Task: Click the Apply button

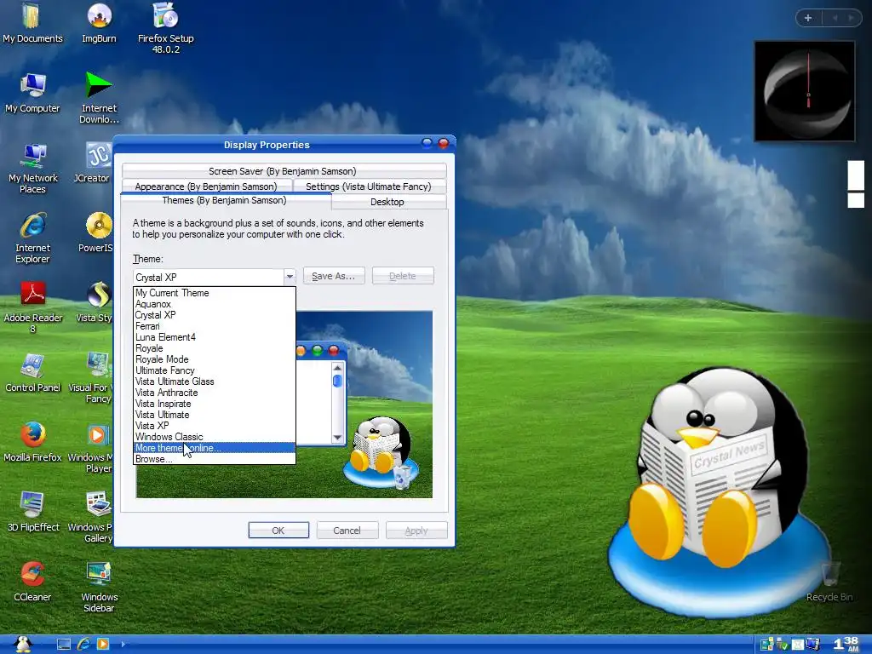Action: (416, 531)
